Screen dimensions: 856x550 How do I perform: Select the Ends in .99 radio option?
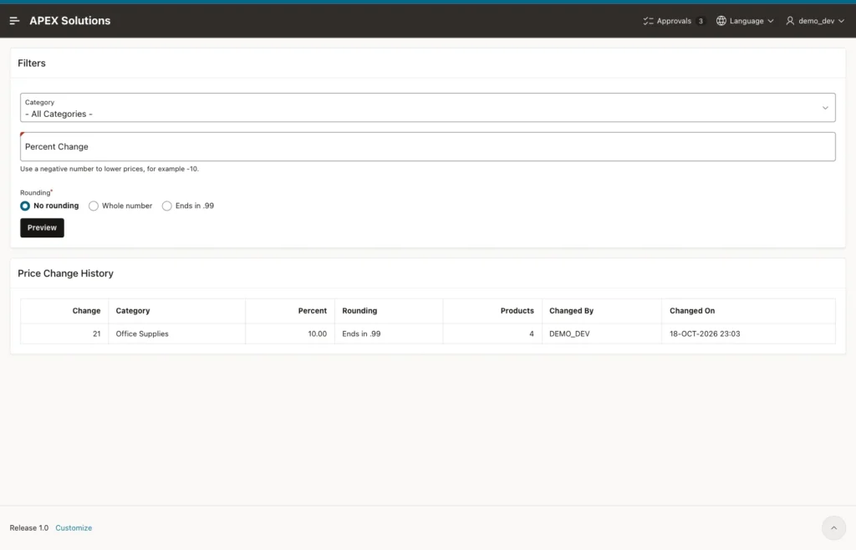pos(166,206)
